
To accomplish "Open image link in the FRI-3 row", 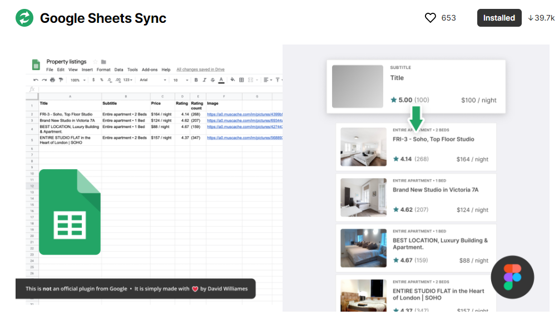I will click(245, 114).
